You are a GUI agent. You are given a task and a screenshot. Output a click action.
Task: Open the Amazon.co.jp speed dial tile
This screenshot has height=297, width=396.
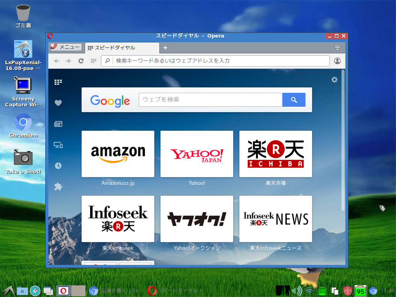pos(118,154)
